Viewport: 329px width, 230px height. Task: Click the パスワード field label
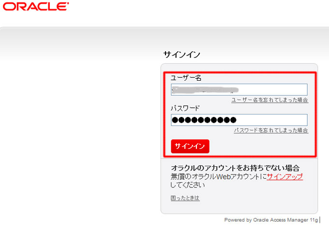click(x=185, y=108)
